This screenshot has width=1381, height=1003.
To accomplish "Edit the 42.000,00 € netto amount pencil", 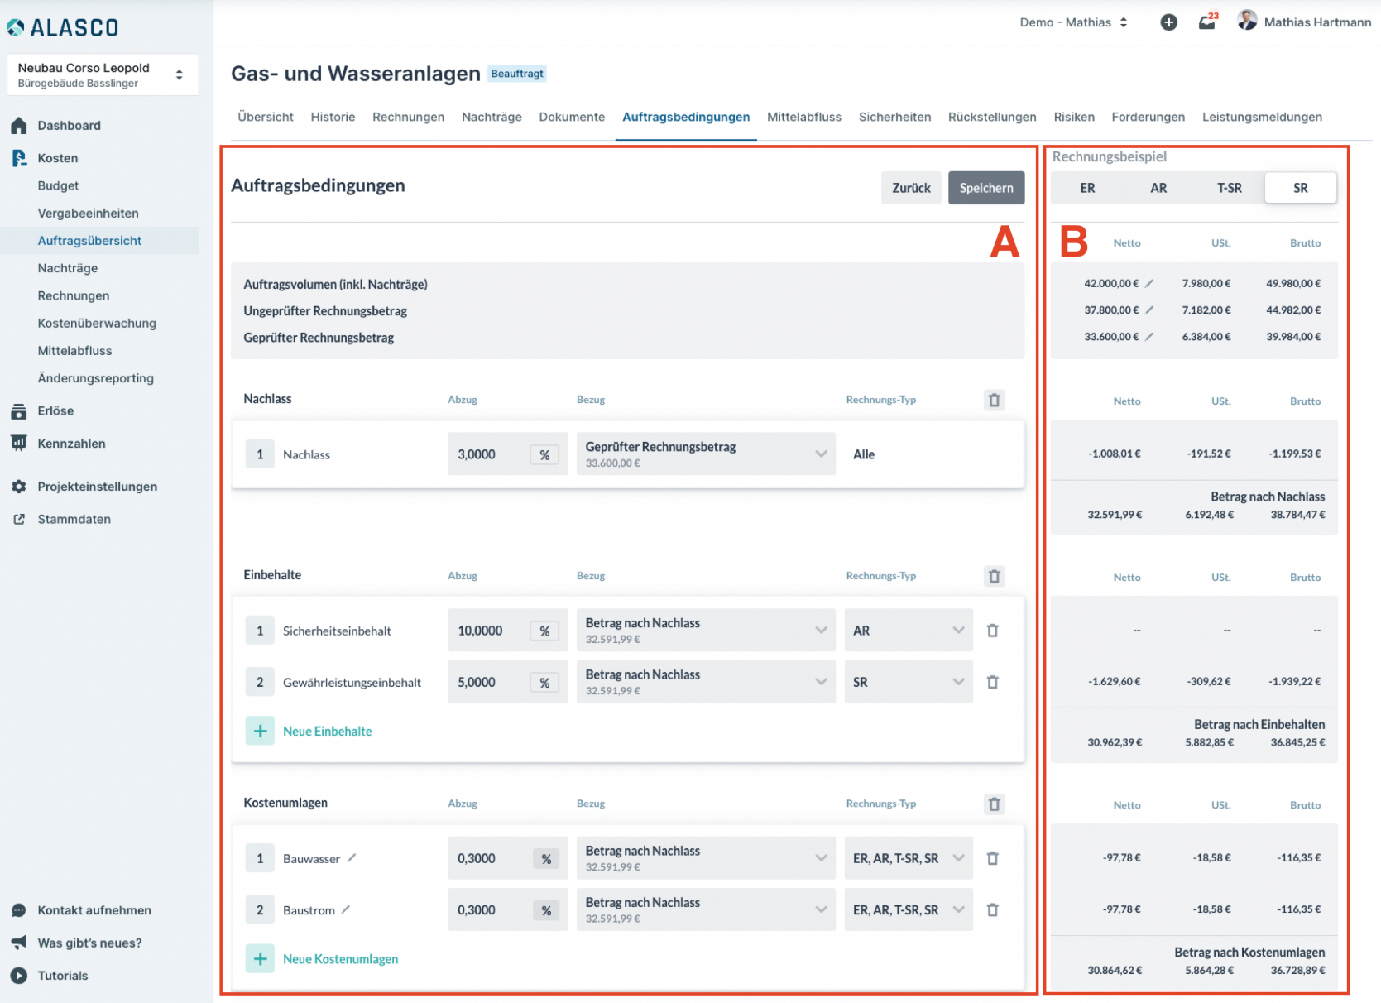I will (x=1149, y=283).
